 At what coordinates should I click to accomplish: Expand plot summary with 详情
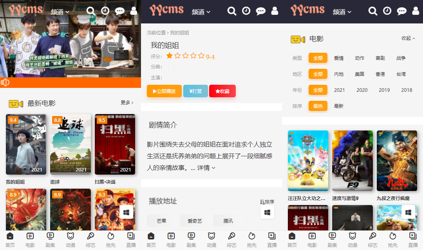[206, 168]
